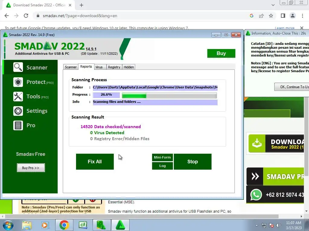
Task: Switch to the Reports tab
Action: coord(86,66)
